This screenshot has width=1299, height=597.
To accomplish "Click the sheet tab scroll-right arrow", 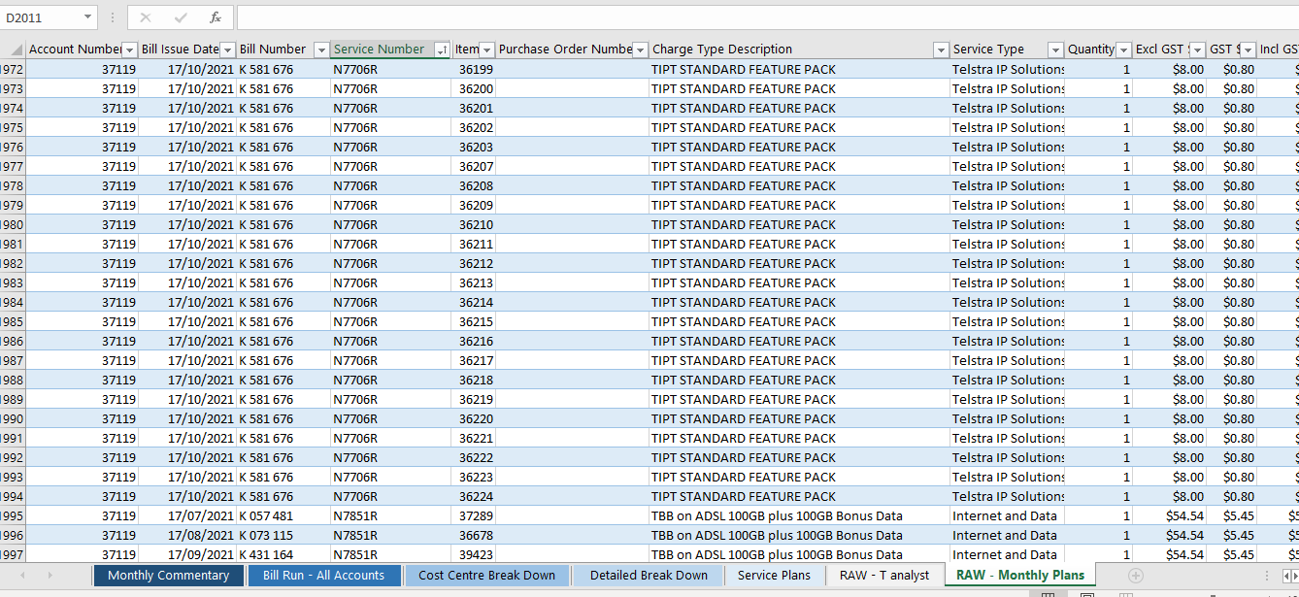I will tap(50, 576).
